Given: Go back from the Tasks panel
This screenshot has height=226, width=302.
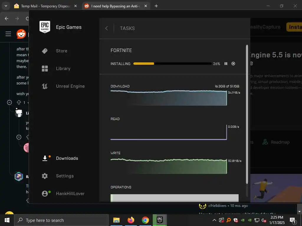Looking at the screenshot, I should (x=107, y=29).
